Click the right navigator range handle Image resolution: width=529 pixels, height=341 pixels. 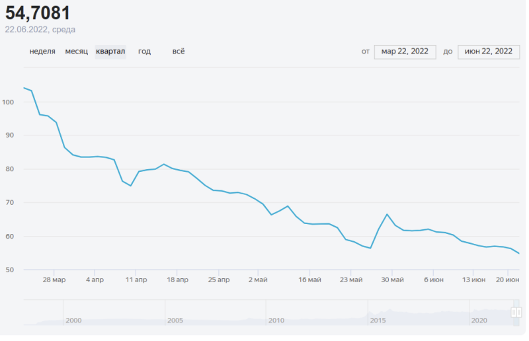tap(519, 312)
